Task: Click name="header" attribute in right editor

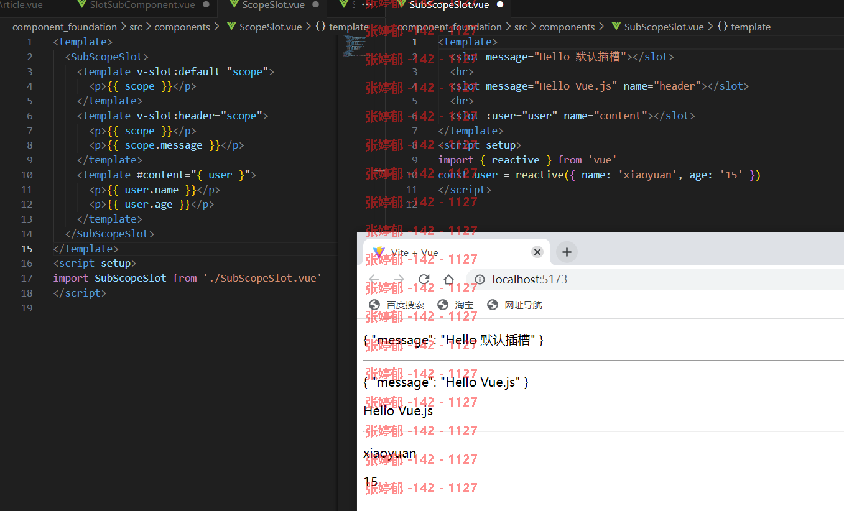Action: point(662,86)
